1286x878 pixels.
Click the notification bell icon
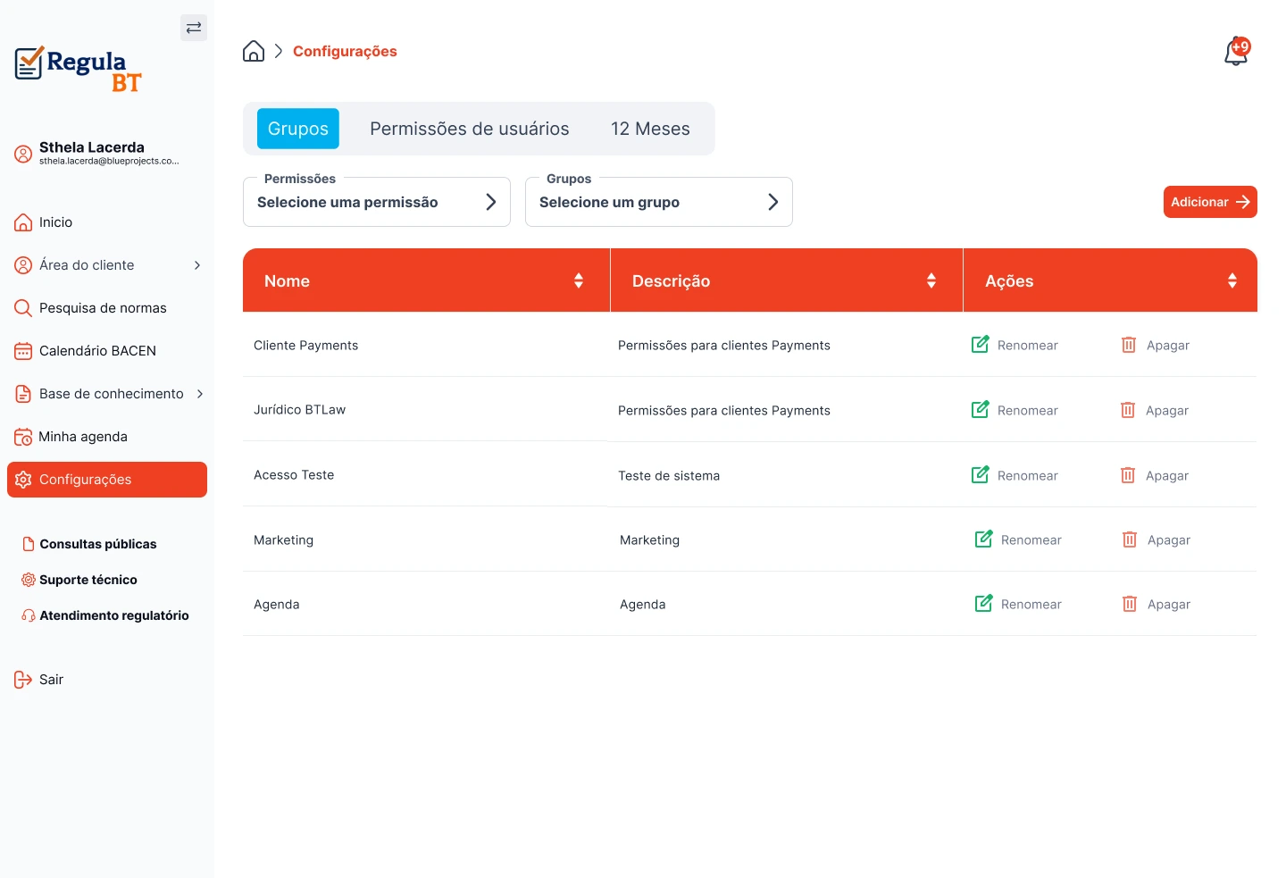pyautogui.click(x=1236, y=52)
